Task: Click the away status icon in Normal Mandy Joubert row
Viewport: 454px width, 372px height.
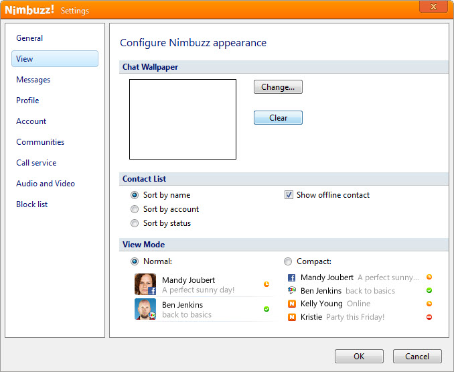Action: (267, 284)
